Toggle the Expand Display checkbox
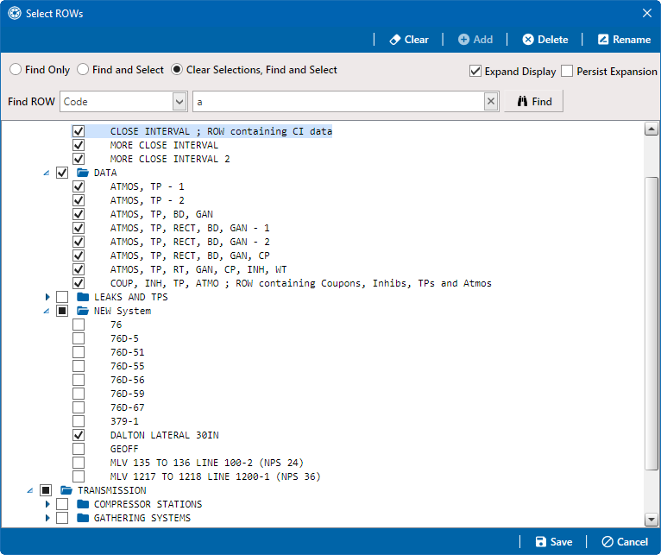 click(475, 71)
